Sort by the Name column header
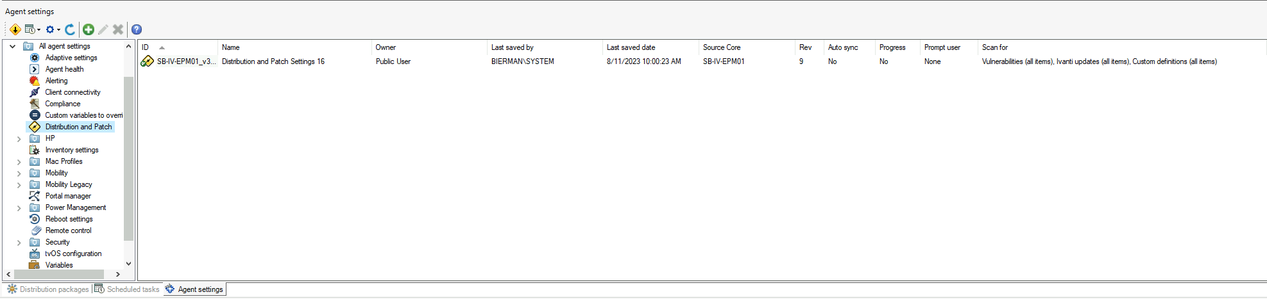 click(294, 47)
